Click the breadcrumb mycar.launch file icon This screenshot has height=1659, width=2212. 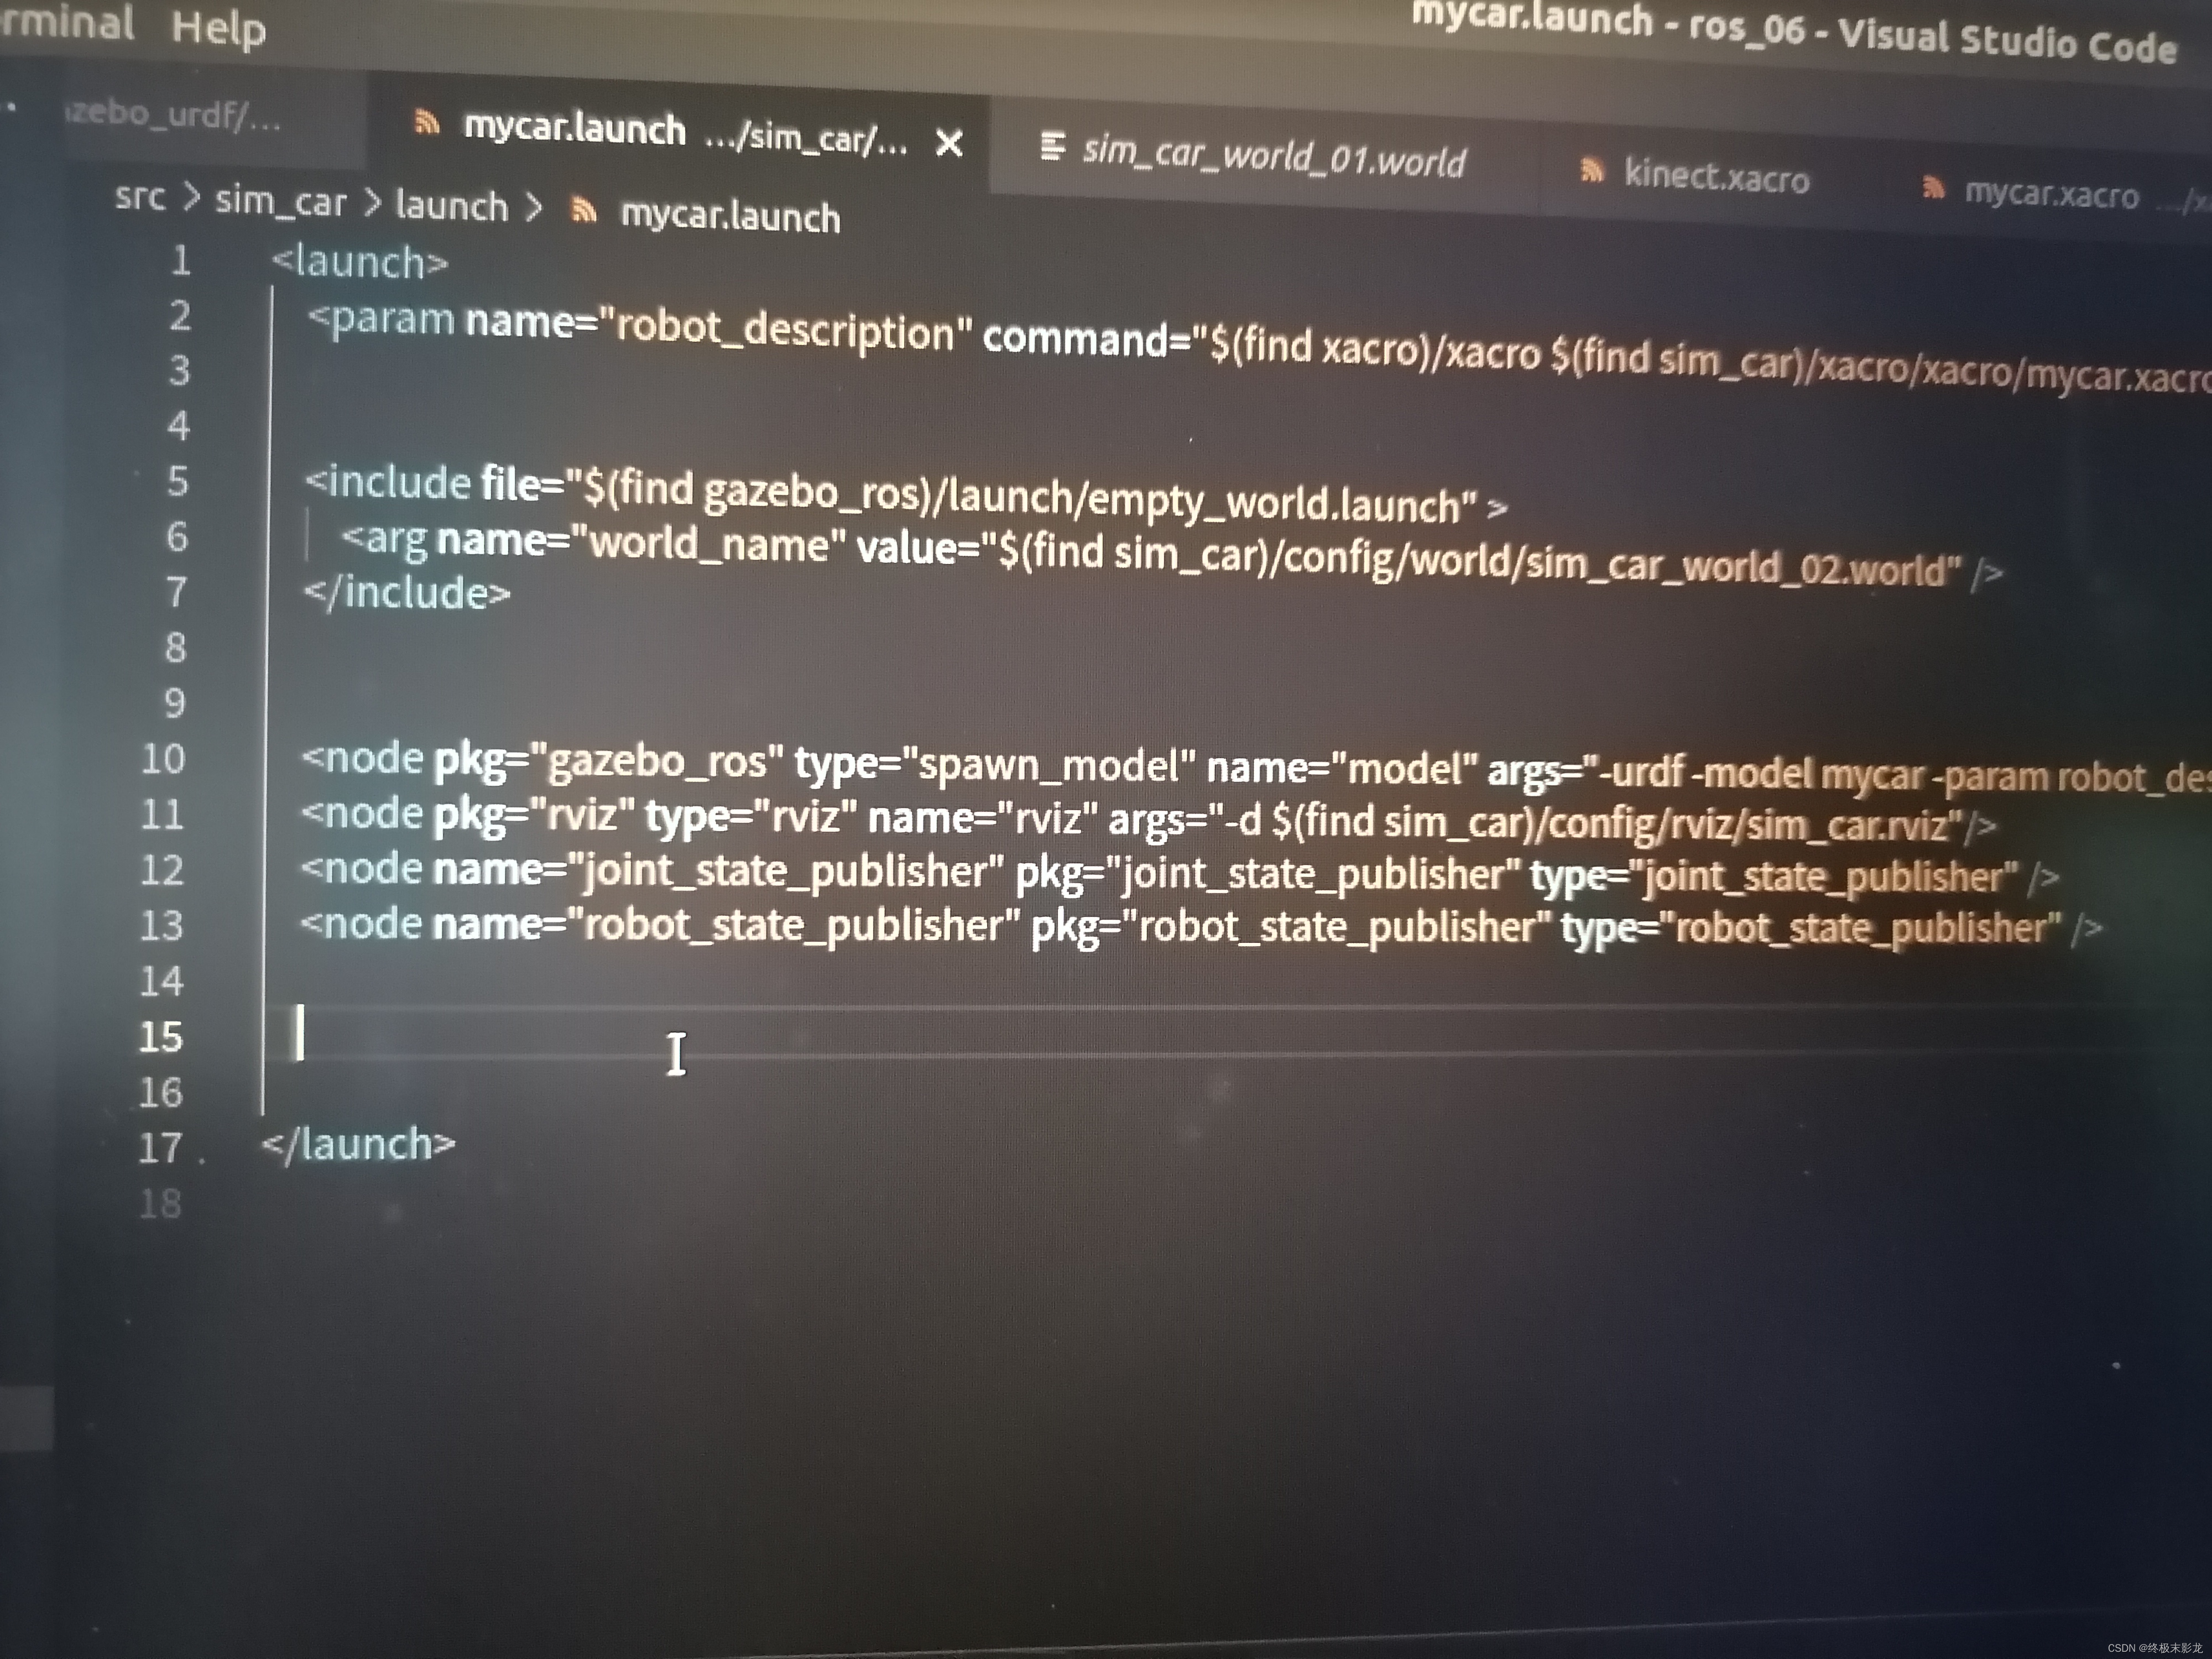tap(583, 210)
